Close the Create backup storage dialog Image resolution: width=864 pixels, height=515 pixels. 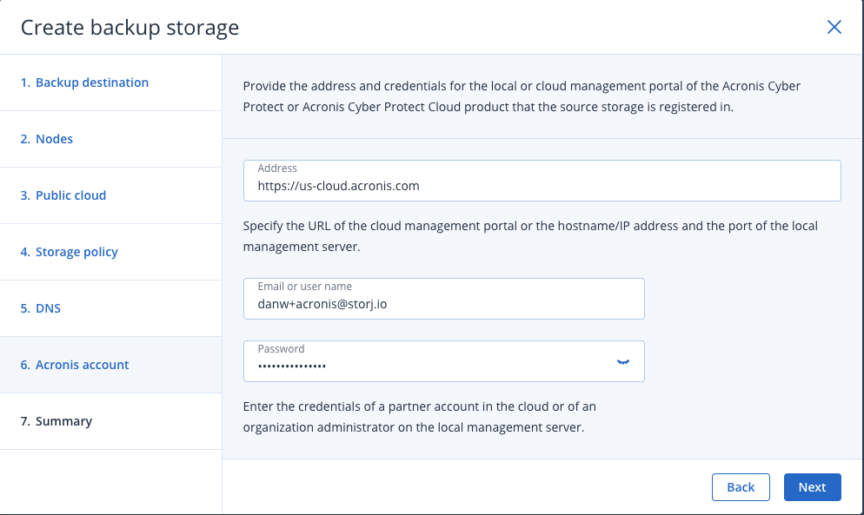coord(834,27)
